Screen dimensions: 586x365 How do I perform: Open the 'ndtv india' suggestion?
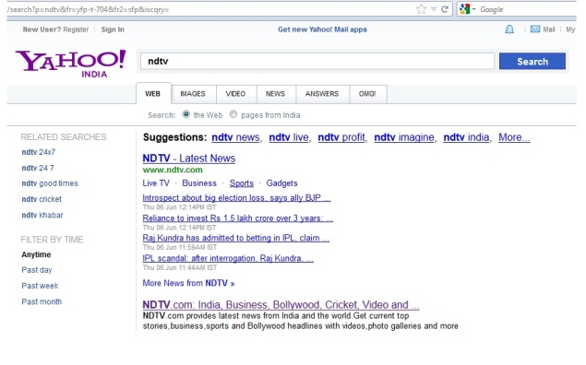point(466,137)
